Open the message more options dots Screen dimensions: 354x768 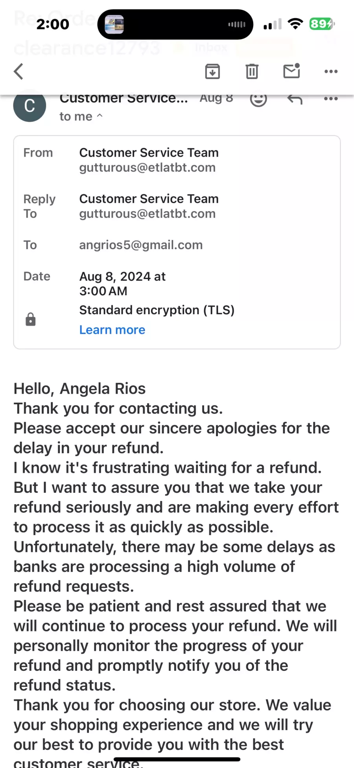pyautogui.click(x=331, y=98)
